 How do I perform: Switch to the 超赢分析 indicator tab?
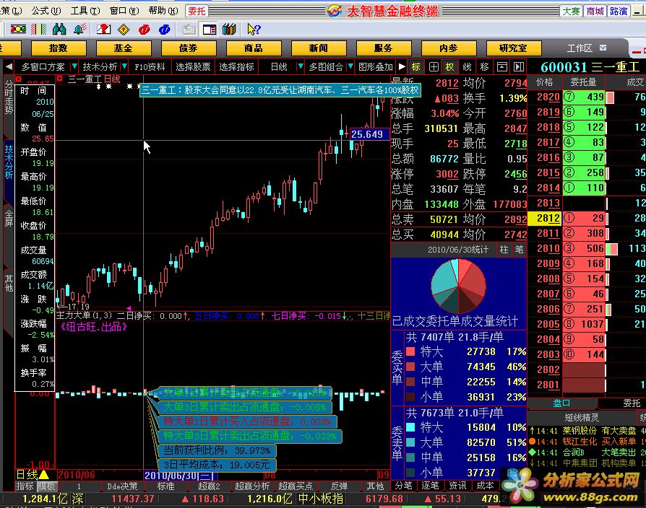(x=252, y=486)
